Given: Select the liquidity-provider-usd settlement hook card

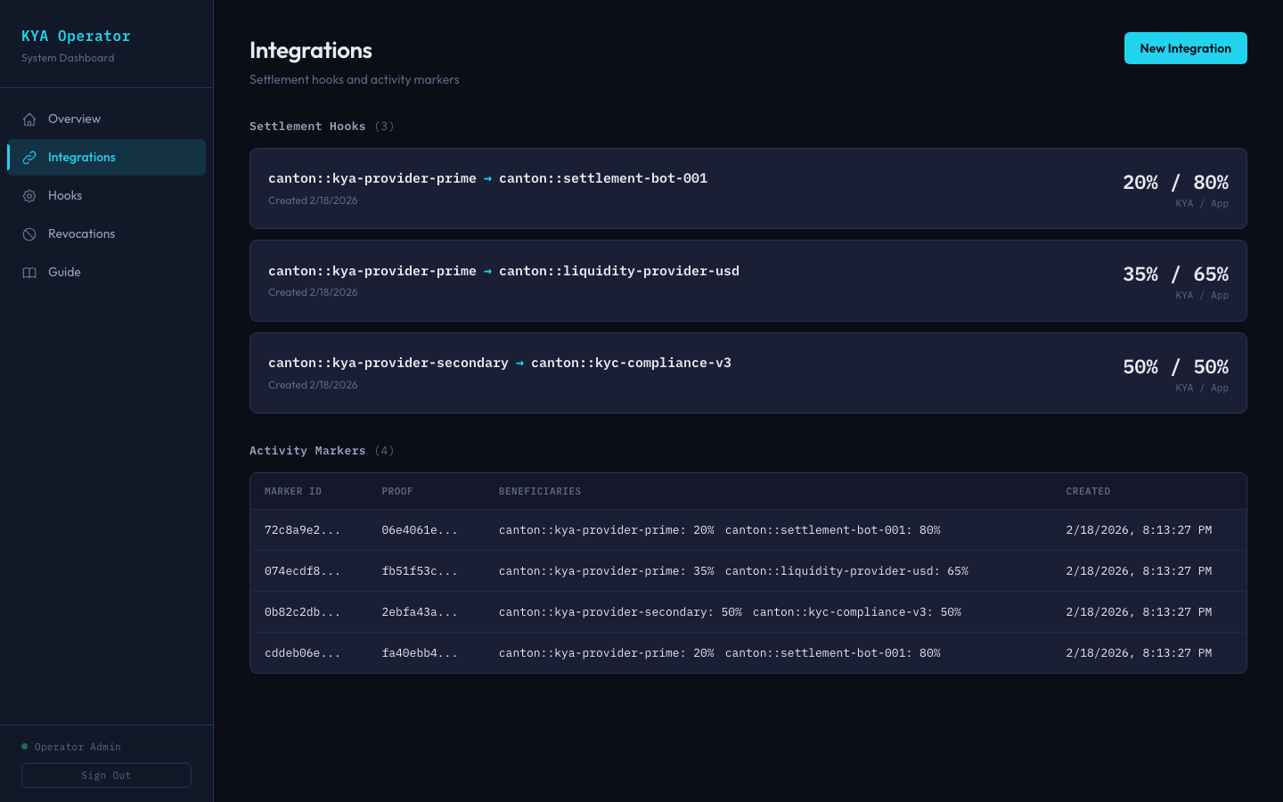Looking at the screenshot, I should (748, 280).
